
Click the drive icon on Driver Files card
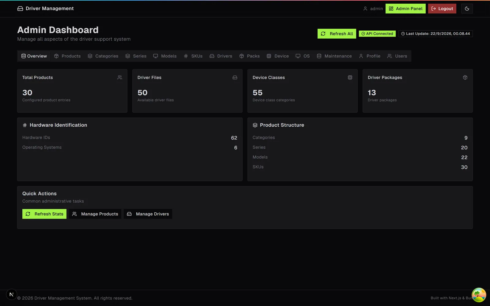pyautogui.click(x=235, y=77)
